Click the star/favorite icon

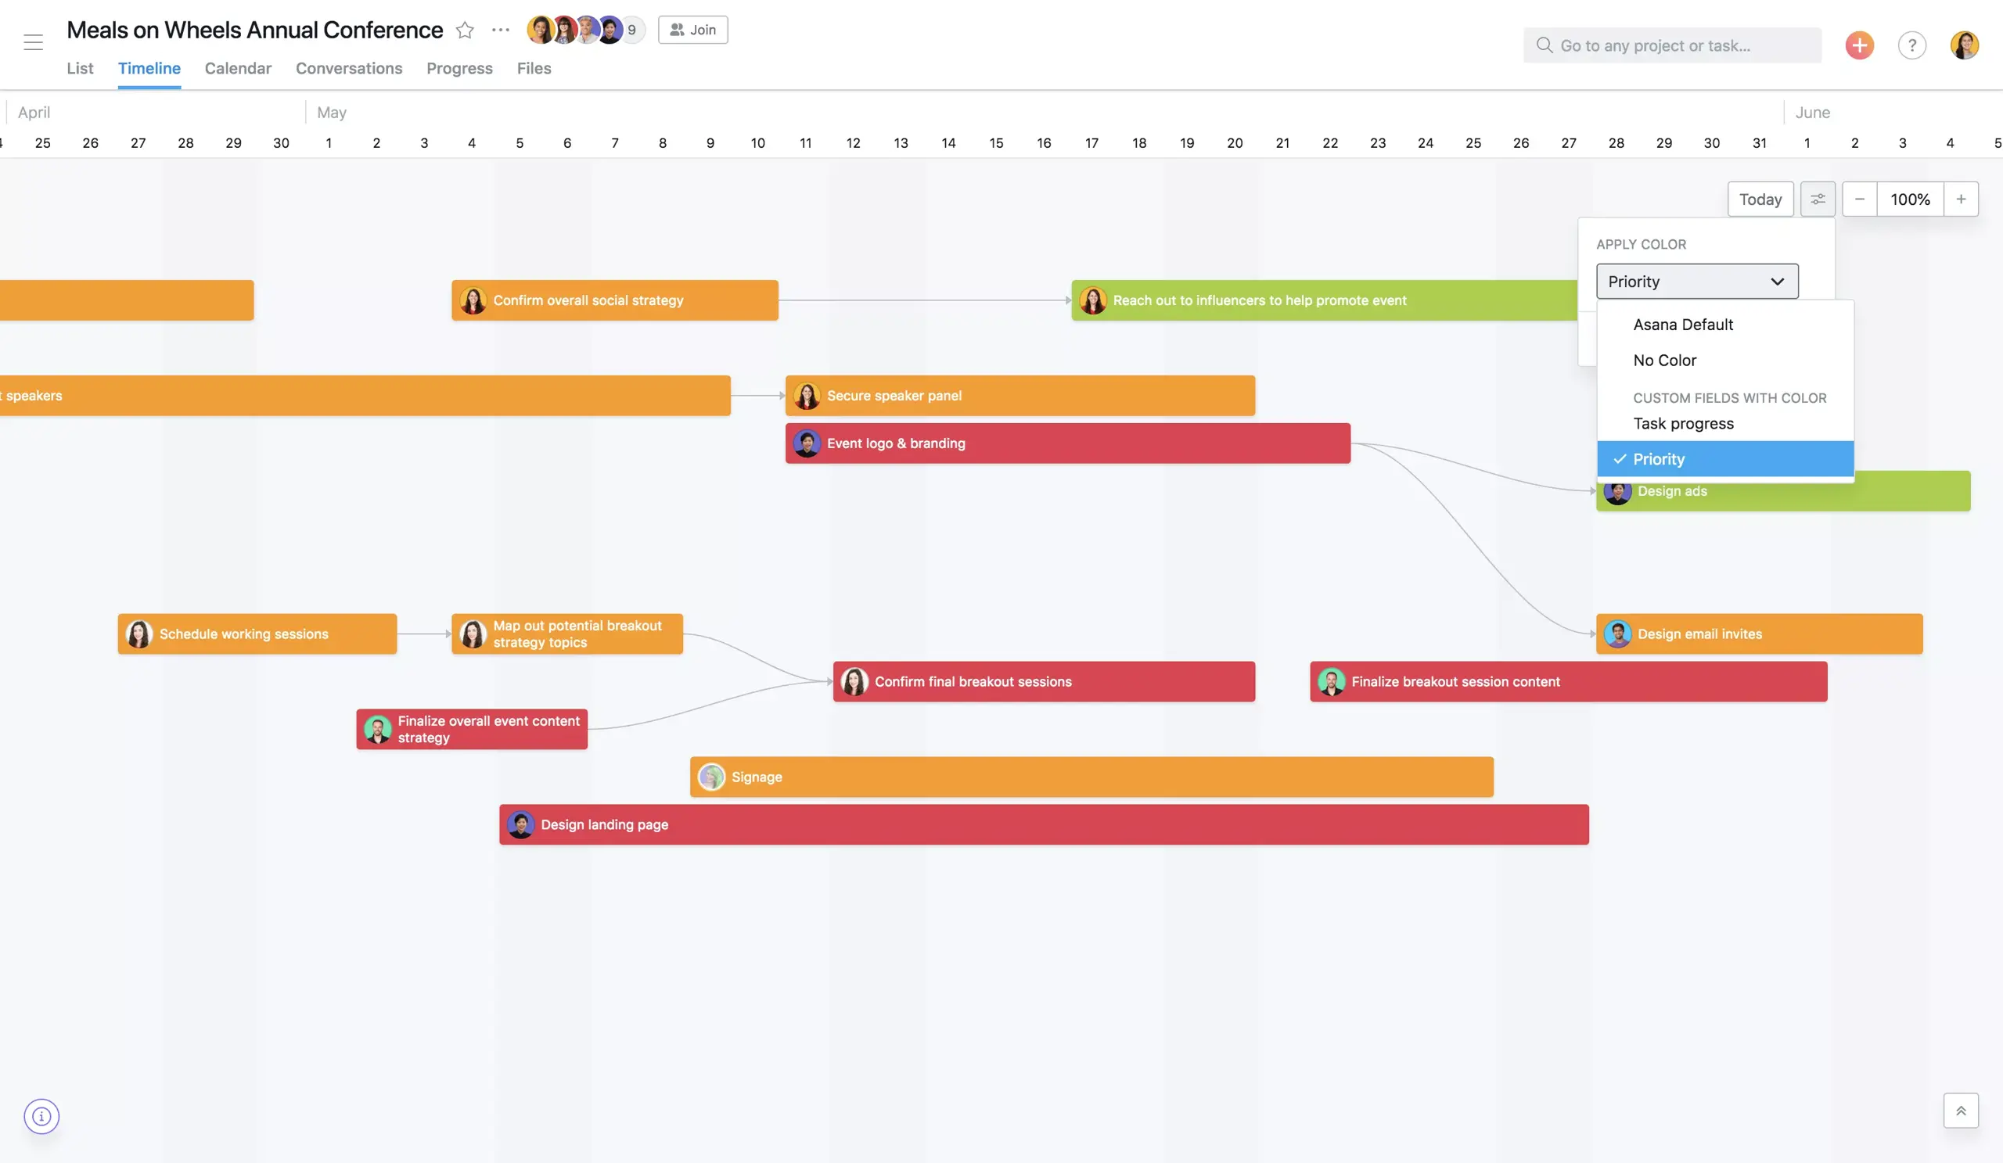click(x=464, y=29)
